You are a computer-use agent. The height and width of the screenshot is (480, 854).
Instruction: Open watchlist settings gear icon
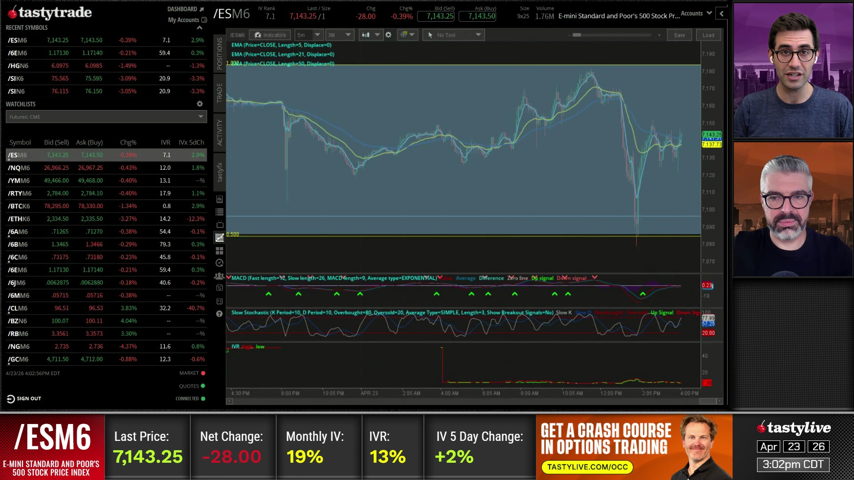point(200,104)
